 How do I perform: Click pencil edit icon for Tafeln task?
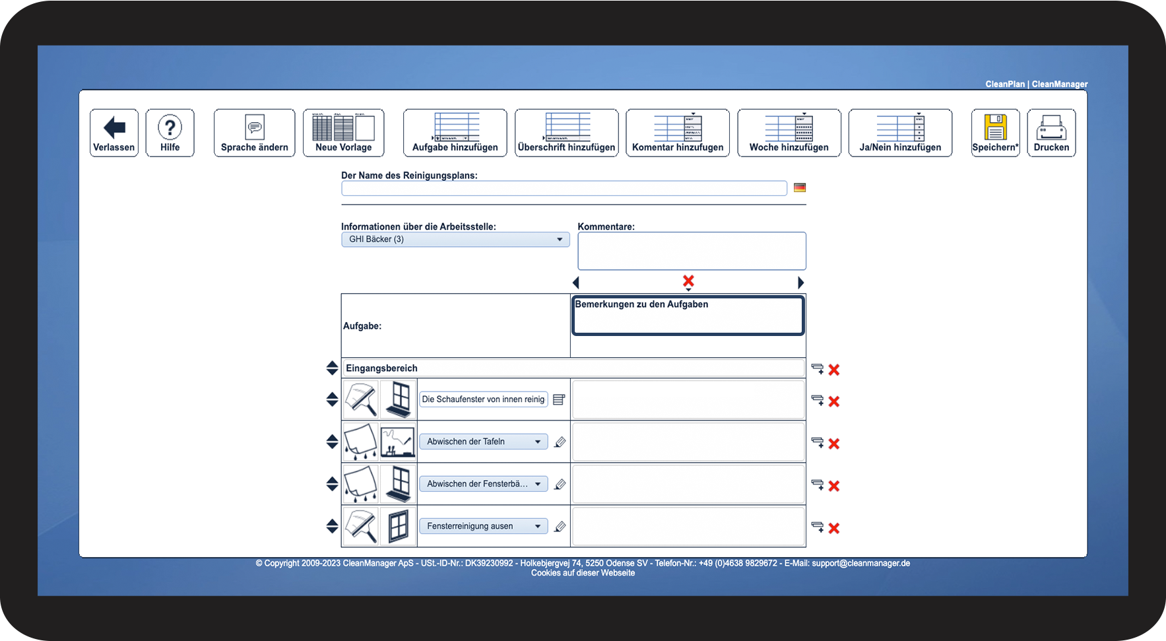tap(560, 442)
